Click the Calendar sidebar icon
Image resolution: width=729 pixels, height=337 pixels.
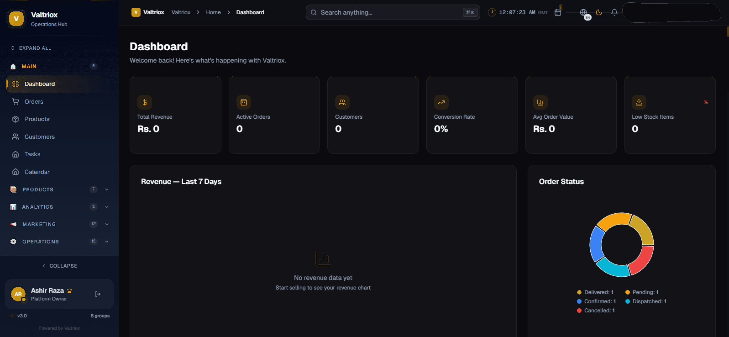point(16,172)
